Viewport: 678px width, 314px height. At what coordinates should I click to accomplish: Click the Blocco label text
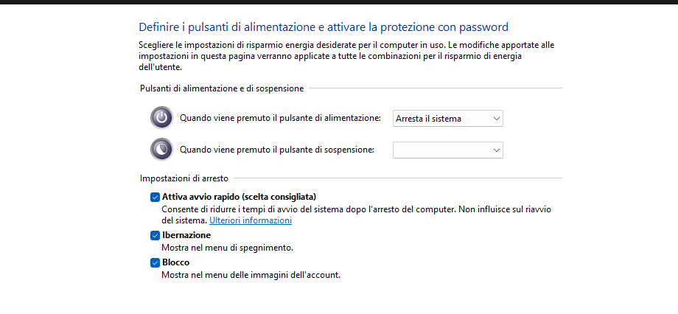(x=175, y=262)
